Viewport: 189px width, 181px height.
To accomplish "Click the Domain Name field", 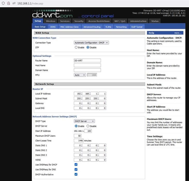I will [87, 70].
